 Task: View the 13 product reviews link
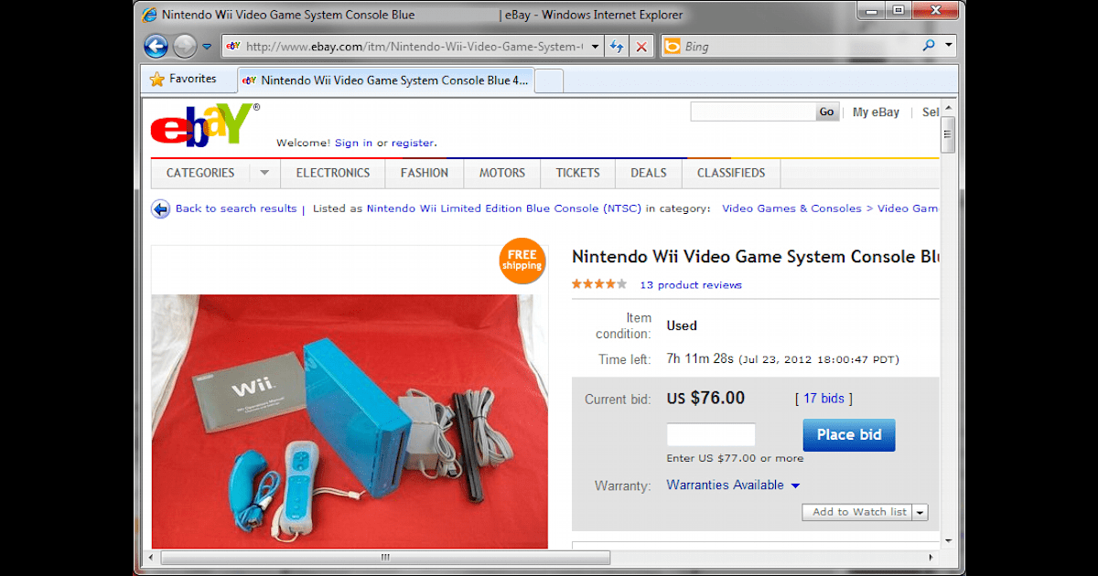click(690, 284)
